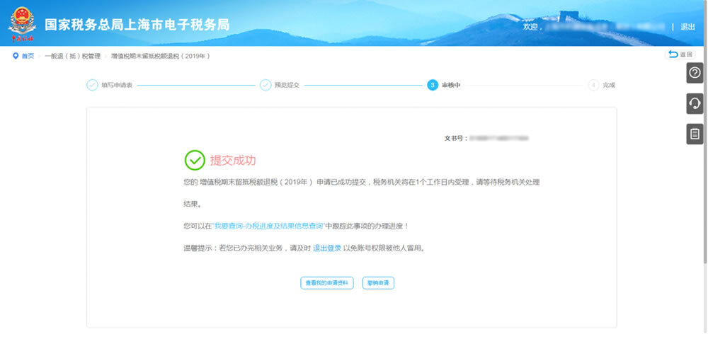Open 一般退（抵）税管理 breadcrumb item

pyautogui.click(x=72, y=56)
